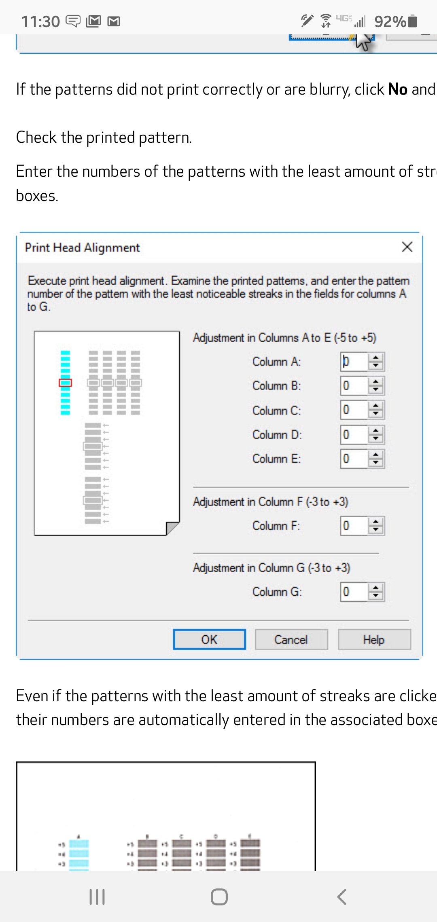
Task: Decrease the Column B value with down arrow
Action: pos(376,390)
